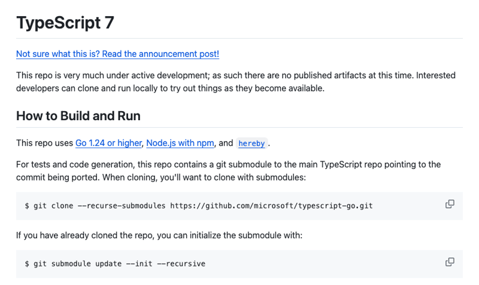This screenshot has width=479, height=285.
Task: Open the Go 1.24 or higher link
Action: (x=108, y=143)
